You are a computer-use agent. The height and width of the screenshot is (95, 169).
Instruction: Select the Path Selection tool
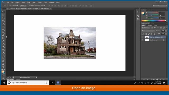(x=3, y=58)
